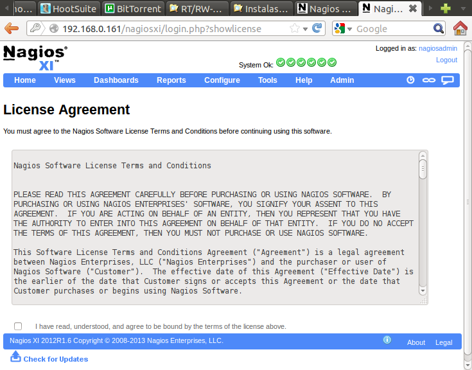Click the globe site icon in address bar
The image size is (472, 370).
click(x=54, y=29)
